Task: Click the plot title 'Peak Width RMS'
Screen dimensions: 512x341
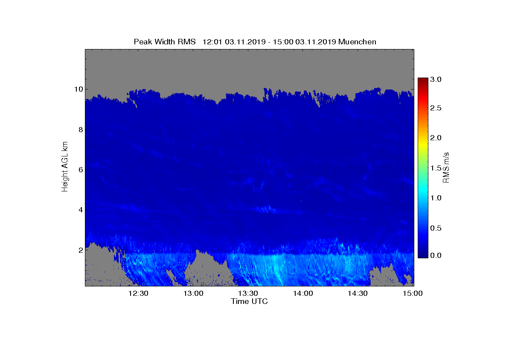Action: tap(165, 42)
